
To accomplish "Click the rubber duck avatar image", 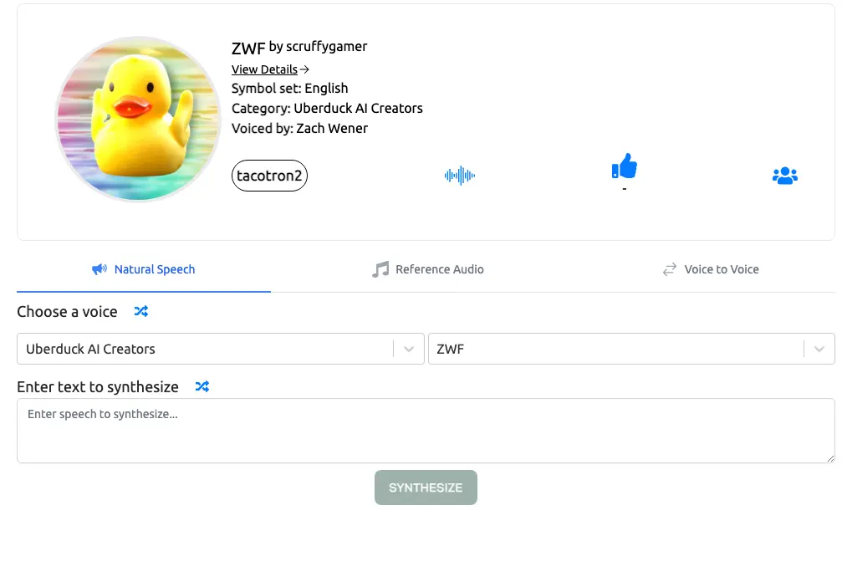I will pos(138,119).
